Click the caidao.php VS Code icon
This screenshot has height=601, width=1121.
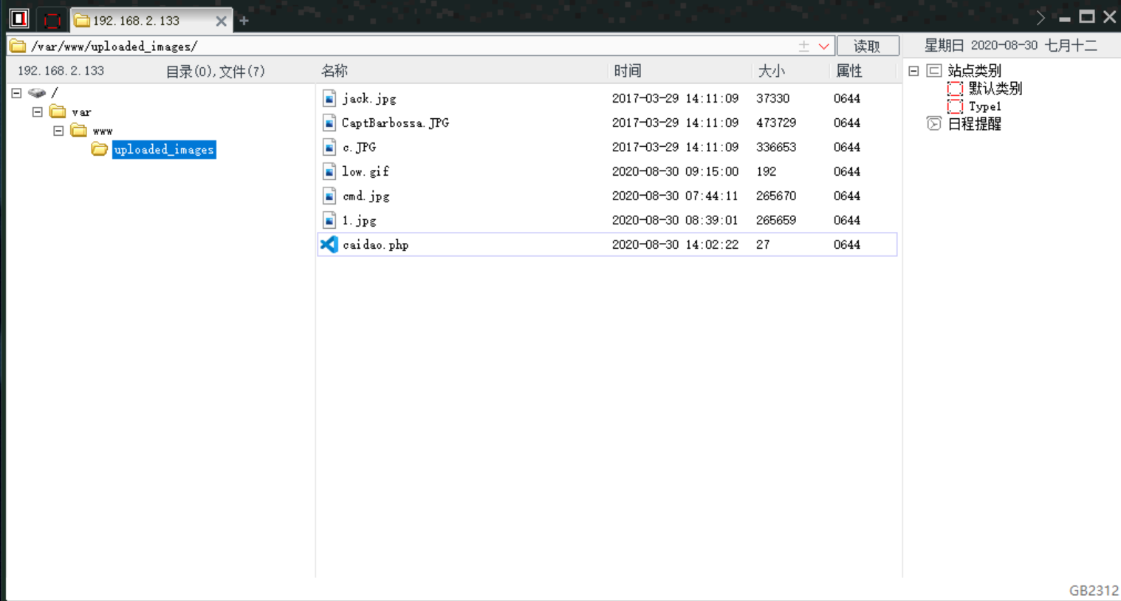(x=329, y=244)
